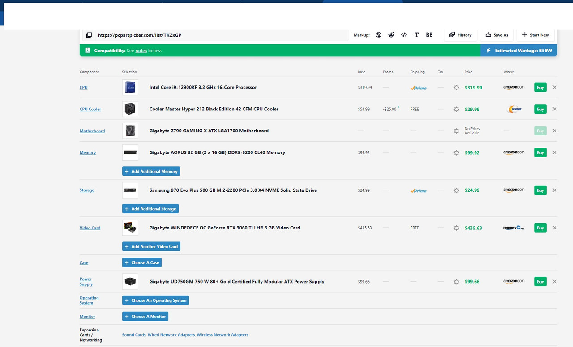Open the Intel i9-12900KF product thumbnail
Image resolution: width=573 pixels, height=347 pixels.
point(130,87)
